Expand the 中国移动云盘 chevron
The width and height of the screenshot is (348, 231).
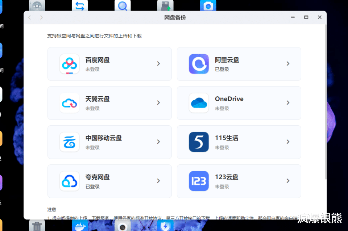tap(158, 142)
